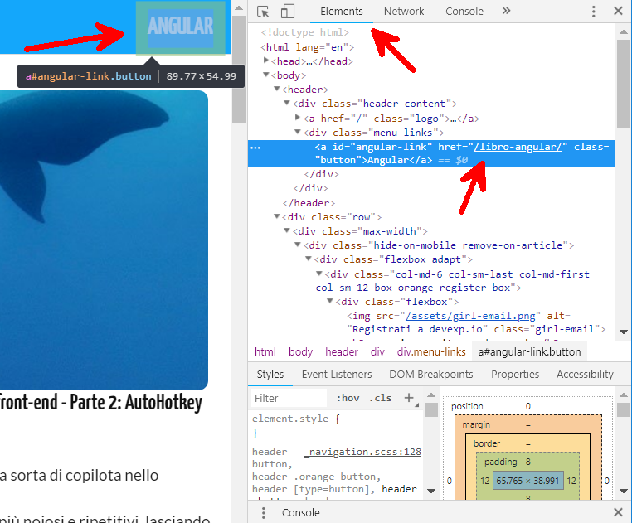Select div.menu-links breadcrumb

tap(431, 352)
